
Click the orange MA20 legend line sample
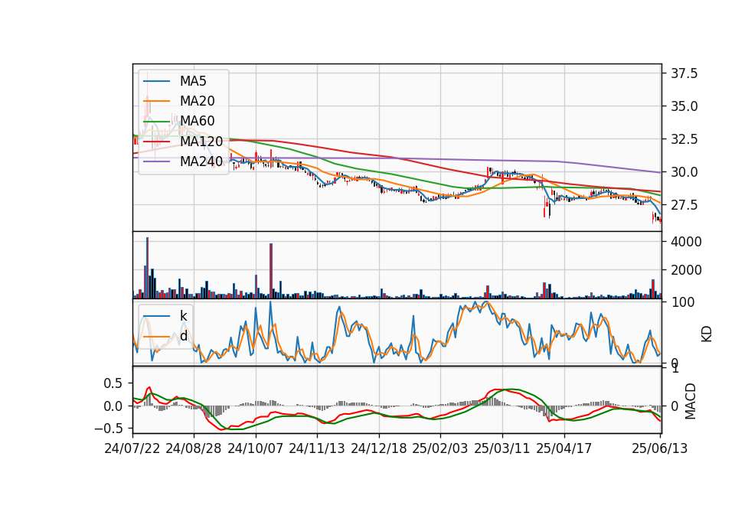coord(156,101)
